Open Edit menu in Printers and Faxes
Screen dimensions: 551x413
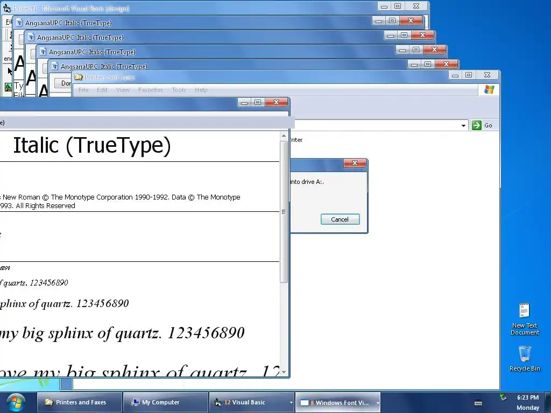coord(102,90)
